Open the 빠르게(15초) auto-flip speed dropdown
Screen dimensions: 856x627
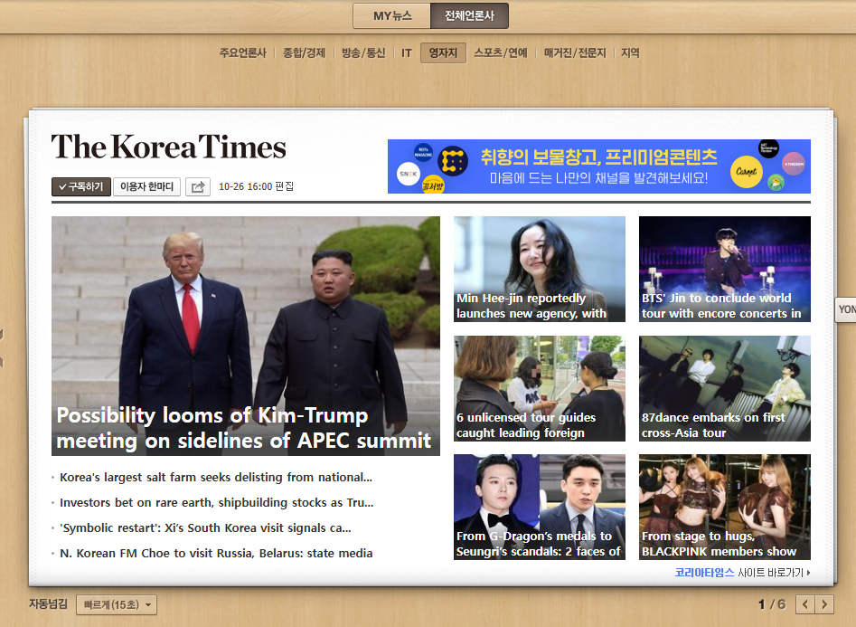click(x=117, y=604)
